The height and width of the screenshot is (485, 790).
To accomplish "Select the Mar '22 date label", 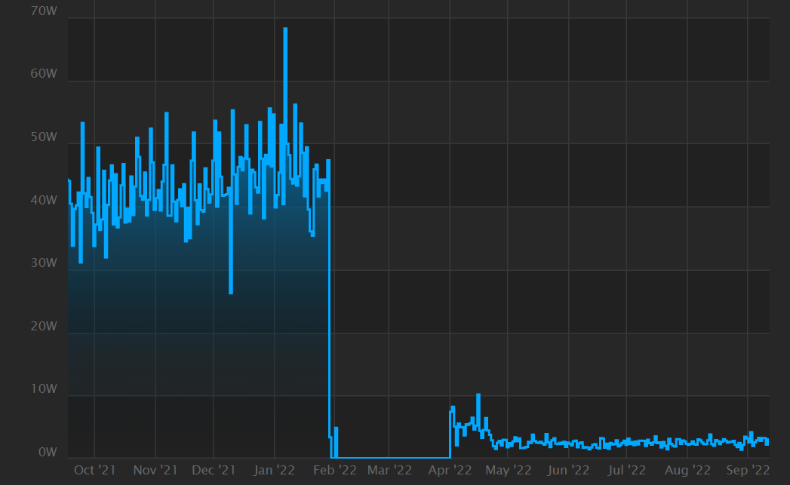I will [389, 470].
